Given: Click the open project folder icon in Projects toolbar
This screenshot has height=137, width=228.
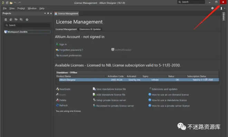Looking at the screenshot, I should 16,19.
